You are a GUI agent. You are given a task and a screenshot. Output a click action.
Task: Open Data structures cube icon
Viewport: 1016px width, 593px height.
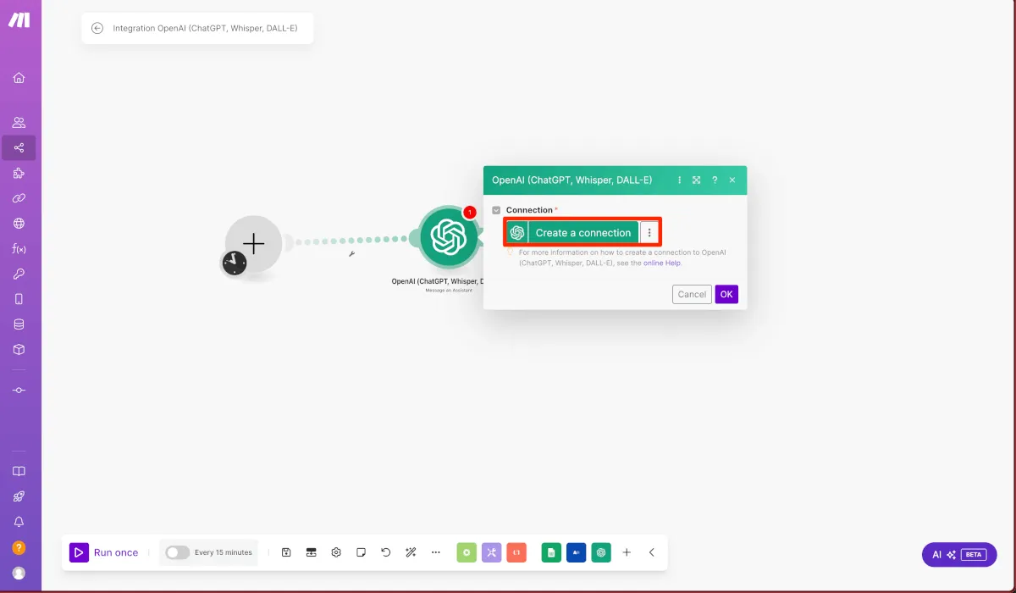19,349
